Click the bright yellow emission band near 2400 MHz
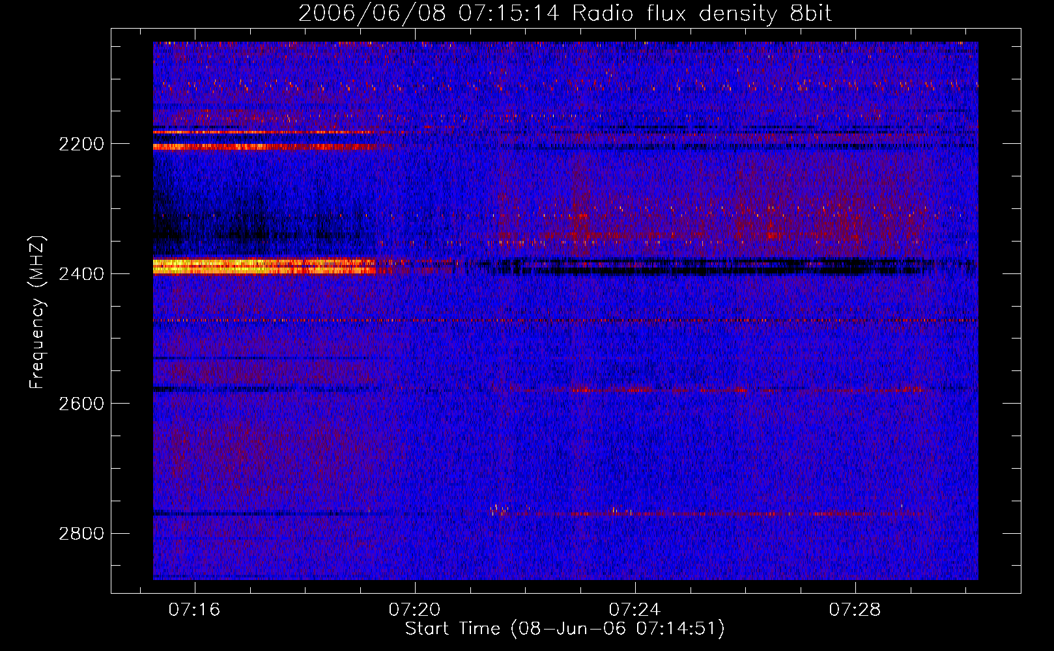1054x651 pixels. pyautogui.click(x=264, y=266)
